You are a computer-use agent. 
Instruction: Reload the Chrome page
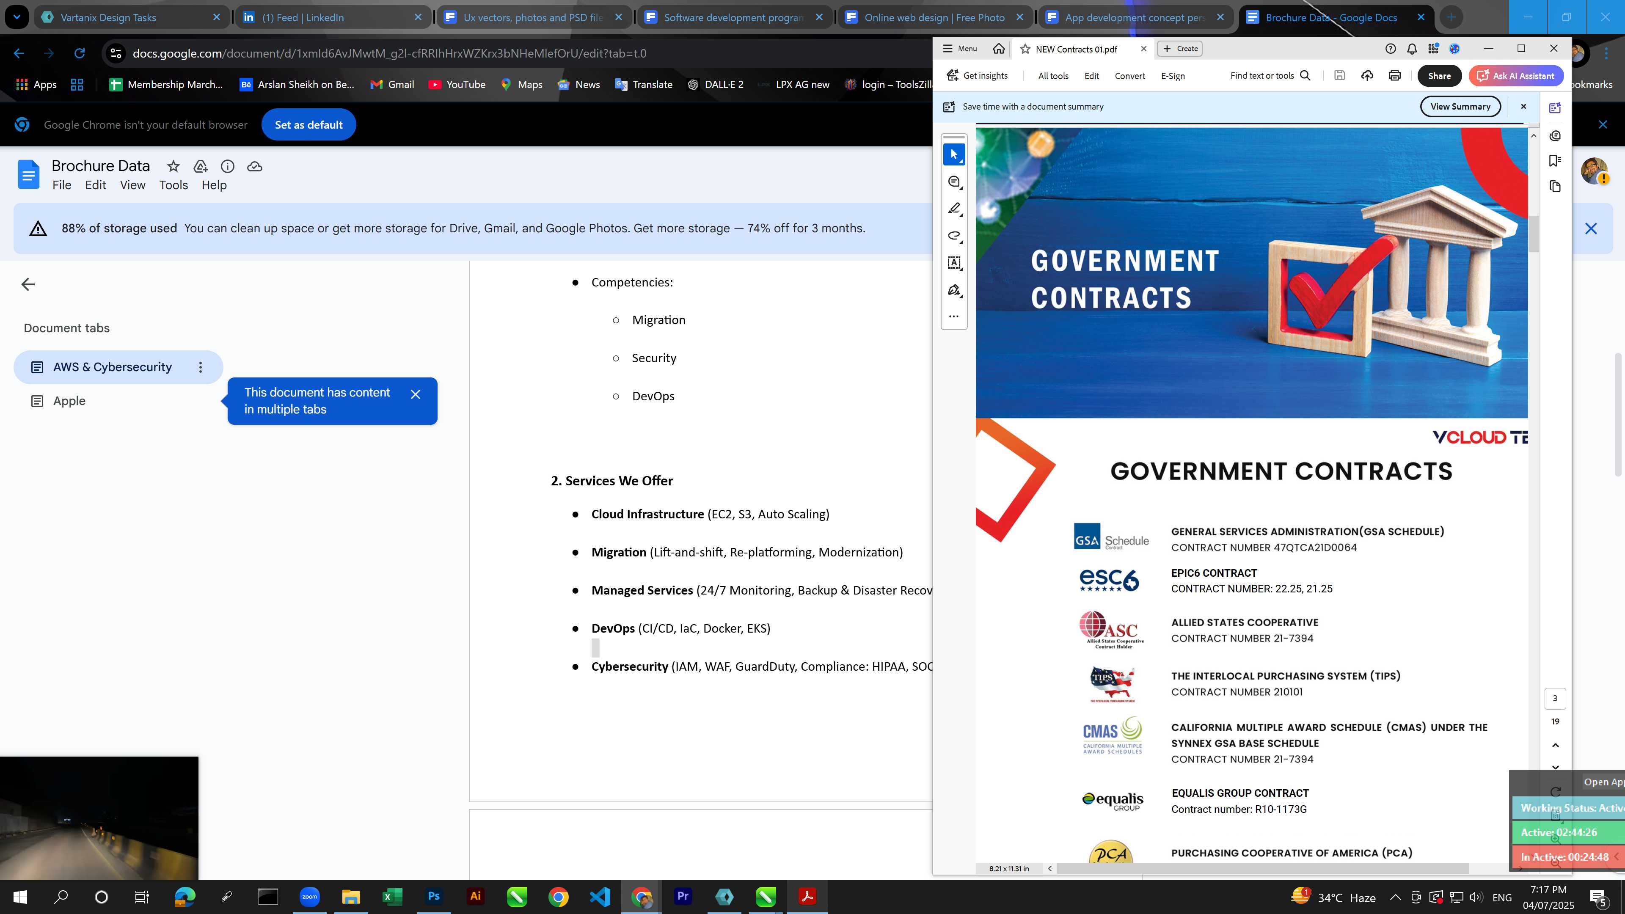pos(80,54)
